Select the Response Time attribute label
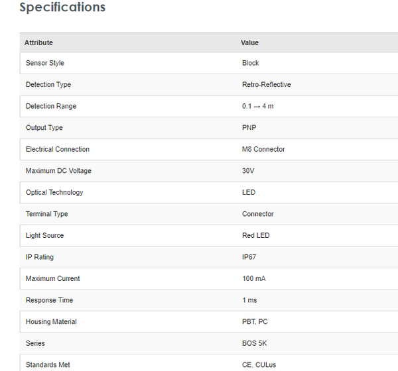398x371 pixels. 50,300
